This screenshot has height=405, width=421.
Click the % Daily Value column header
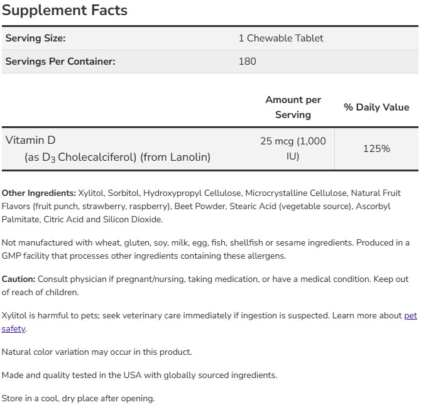376,107
